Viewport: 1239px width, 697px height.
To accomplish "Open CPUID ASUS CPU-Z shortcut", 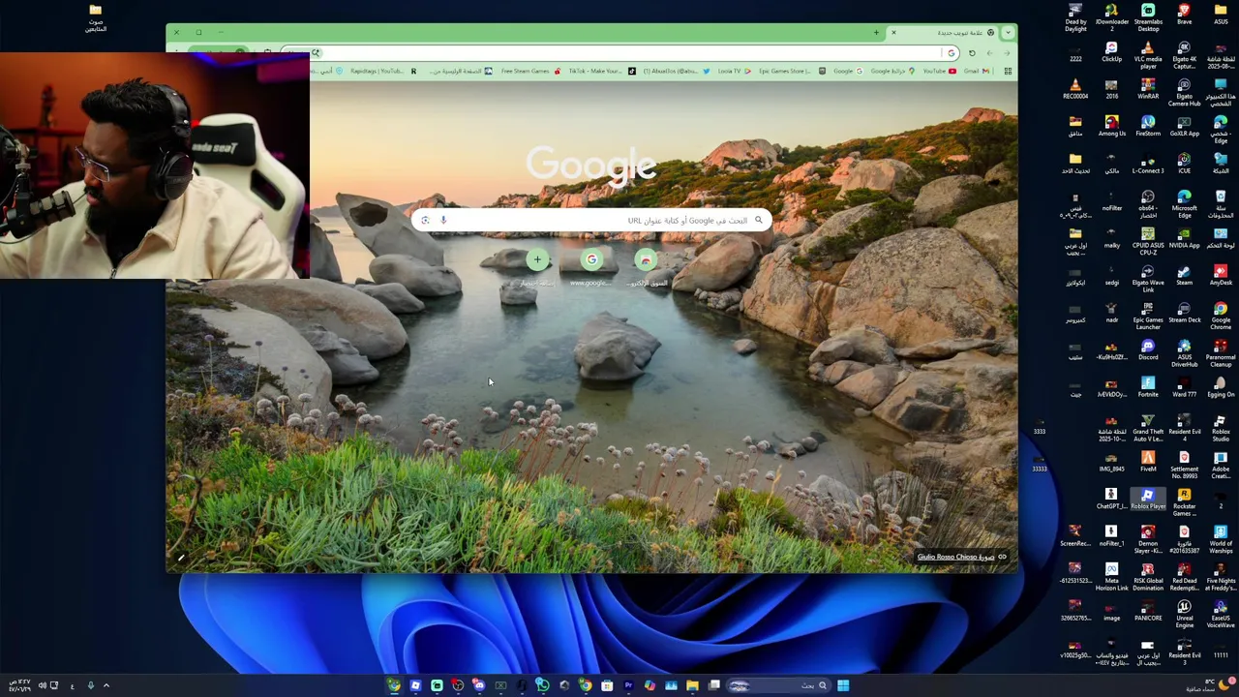I will point(1148,242).
